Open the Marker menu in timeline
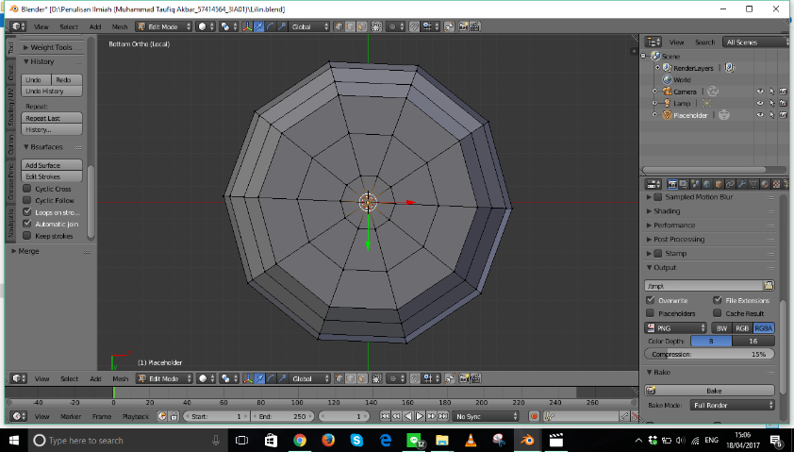This screenshot has height=452, width=794. tap(71, 416)
